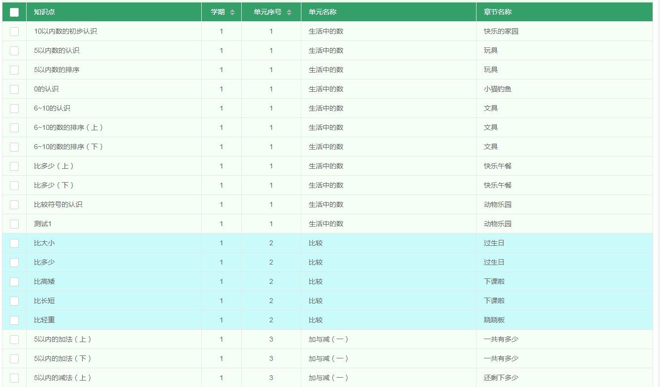The image size is (660, 387).
Task: Click the sort arrows on 学期 column
Action: pyautogui.click(x=233, y=11)
